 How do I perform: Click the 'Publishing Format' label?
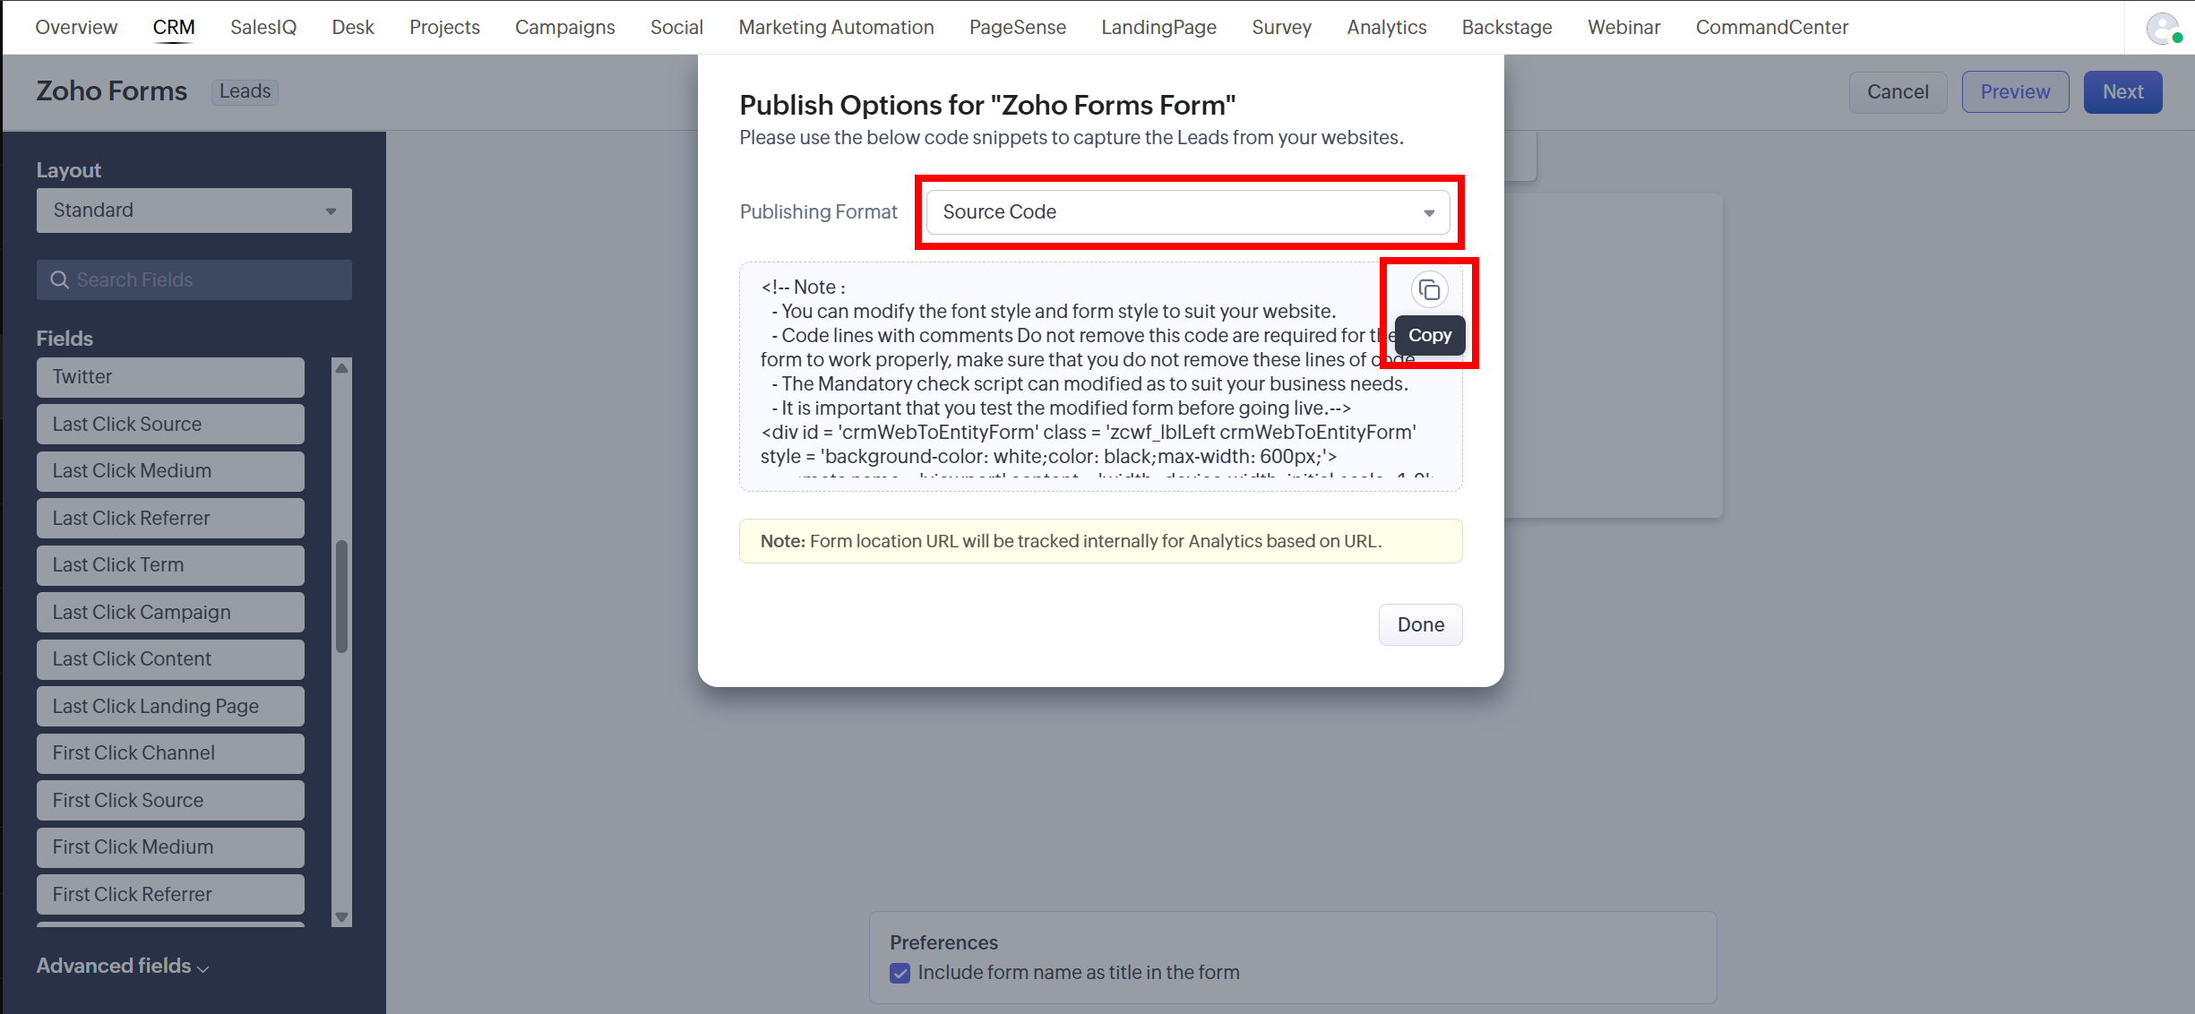pyautogui.click(x=818, y=212)
